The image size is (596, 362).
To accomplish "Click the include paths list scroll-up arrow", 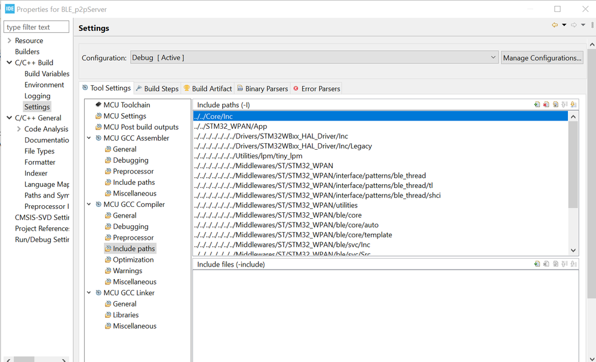I will (x=573, y=116).
